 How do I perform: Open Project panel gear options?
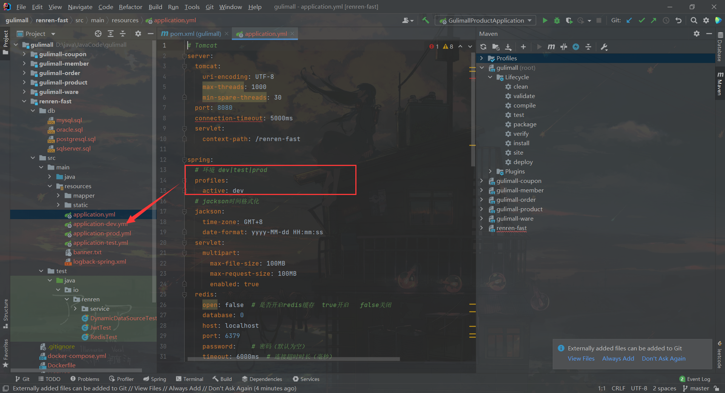tap(138, 34)
